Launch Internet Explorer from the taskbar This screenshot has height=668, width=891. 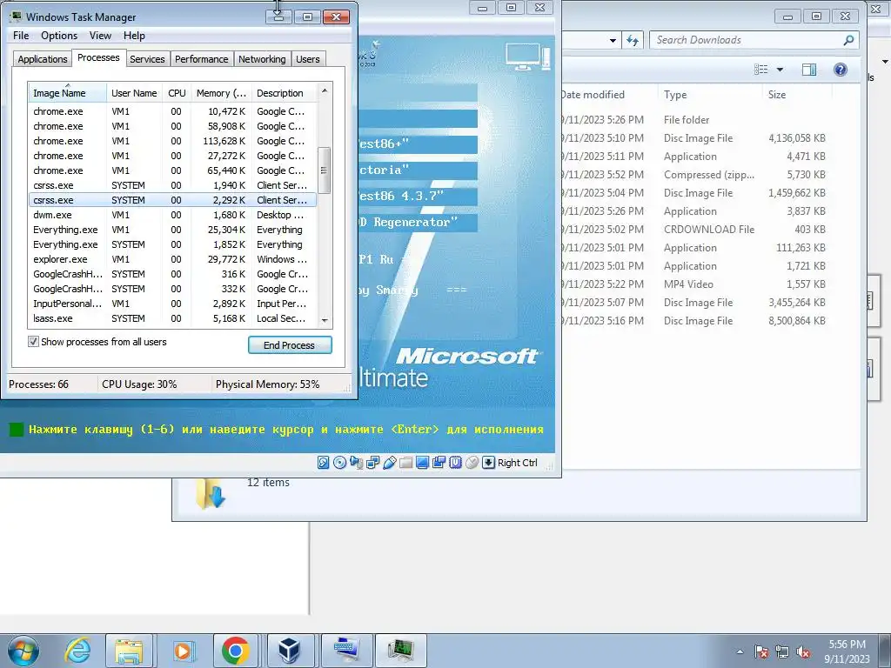[77, 651]
